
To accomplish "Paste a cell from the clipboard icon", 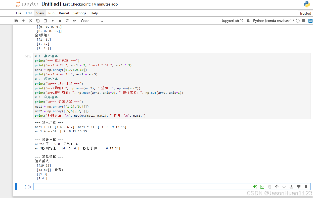I will click(x=45, y=21).
